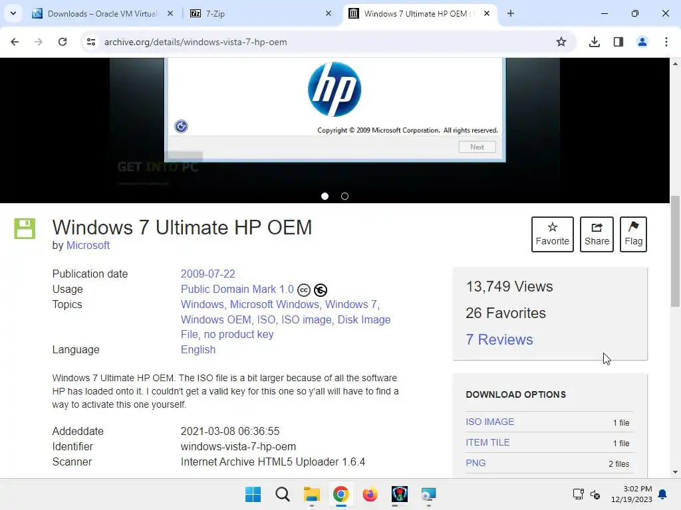Image resolution: width=681 pixels, height=510 pixels.
Task: Open site information icon in address bar
Action: pyautogui.click(x=91, y=42)
